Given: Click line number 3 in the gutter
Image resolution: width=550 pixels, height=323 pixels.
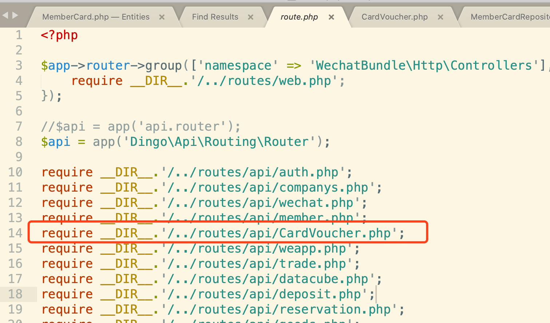Looking at the screenshot, I should (x=19, y=65).
